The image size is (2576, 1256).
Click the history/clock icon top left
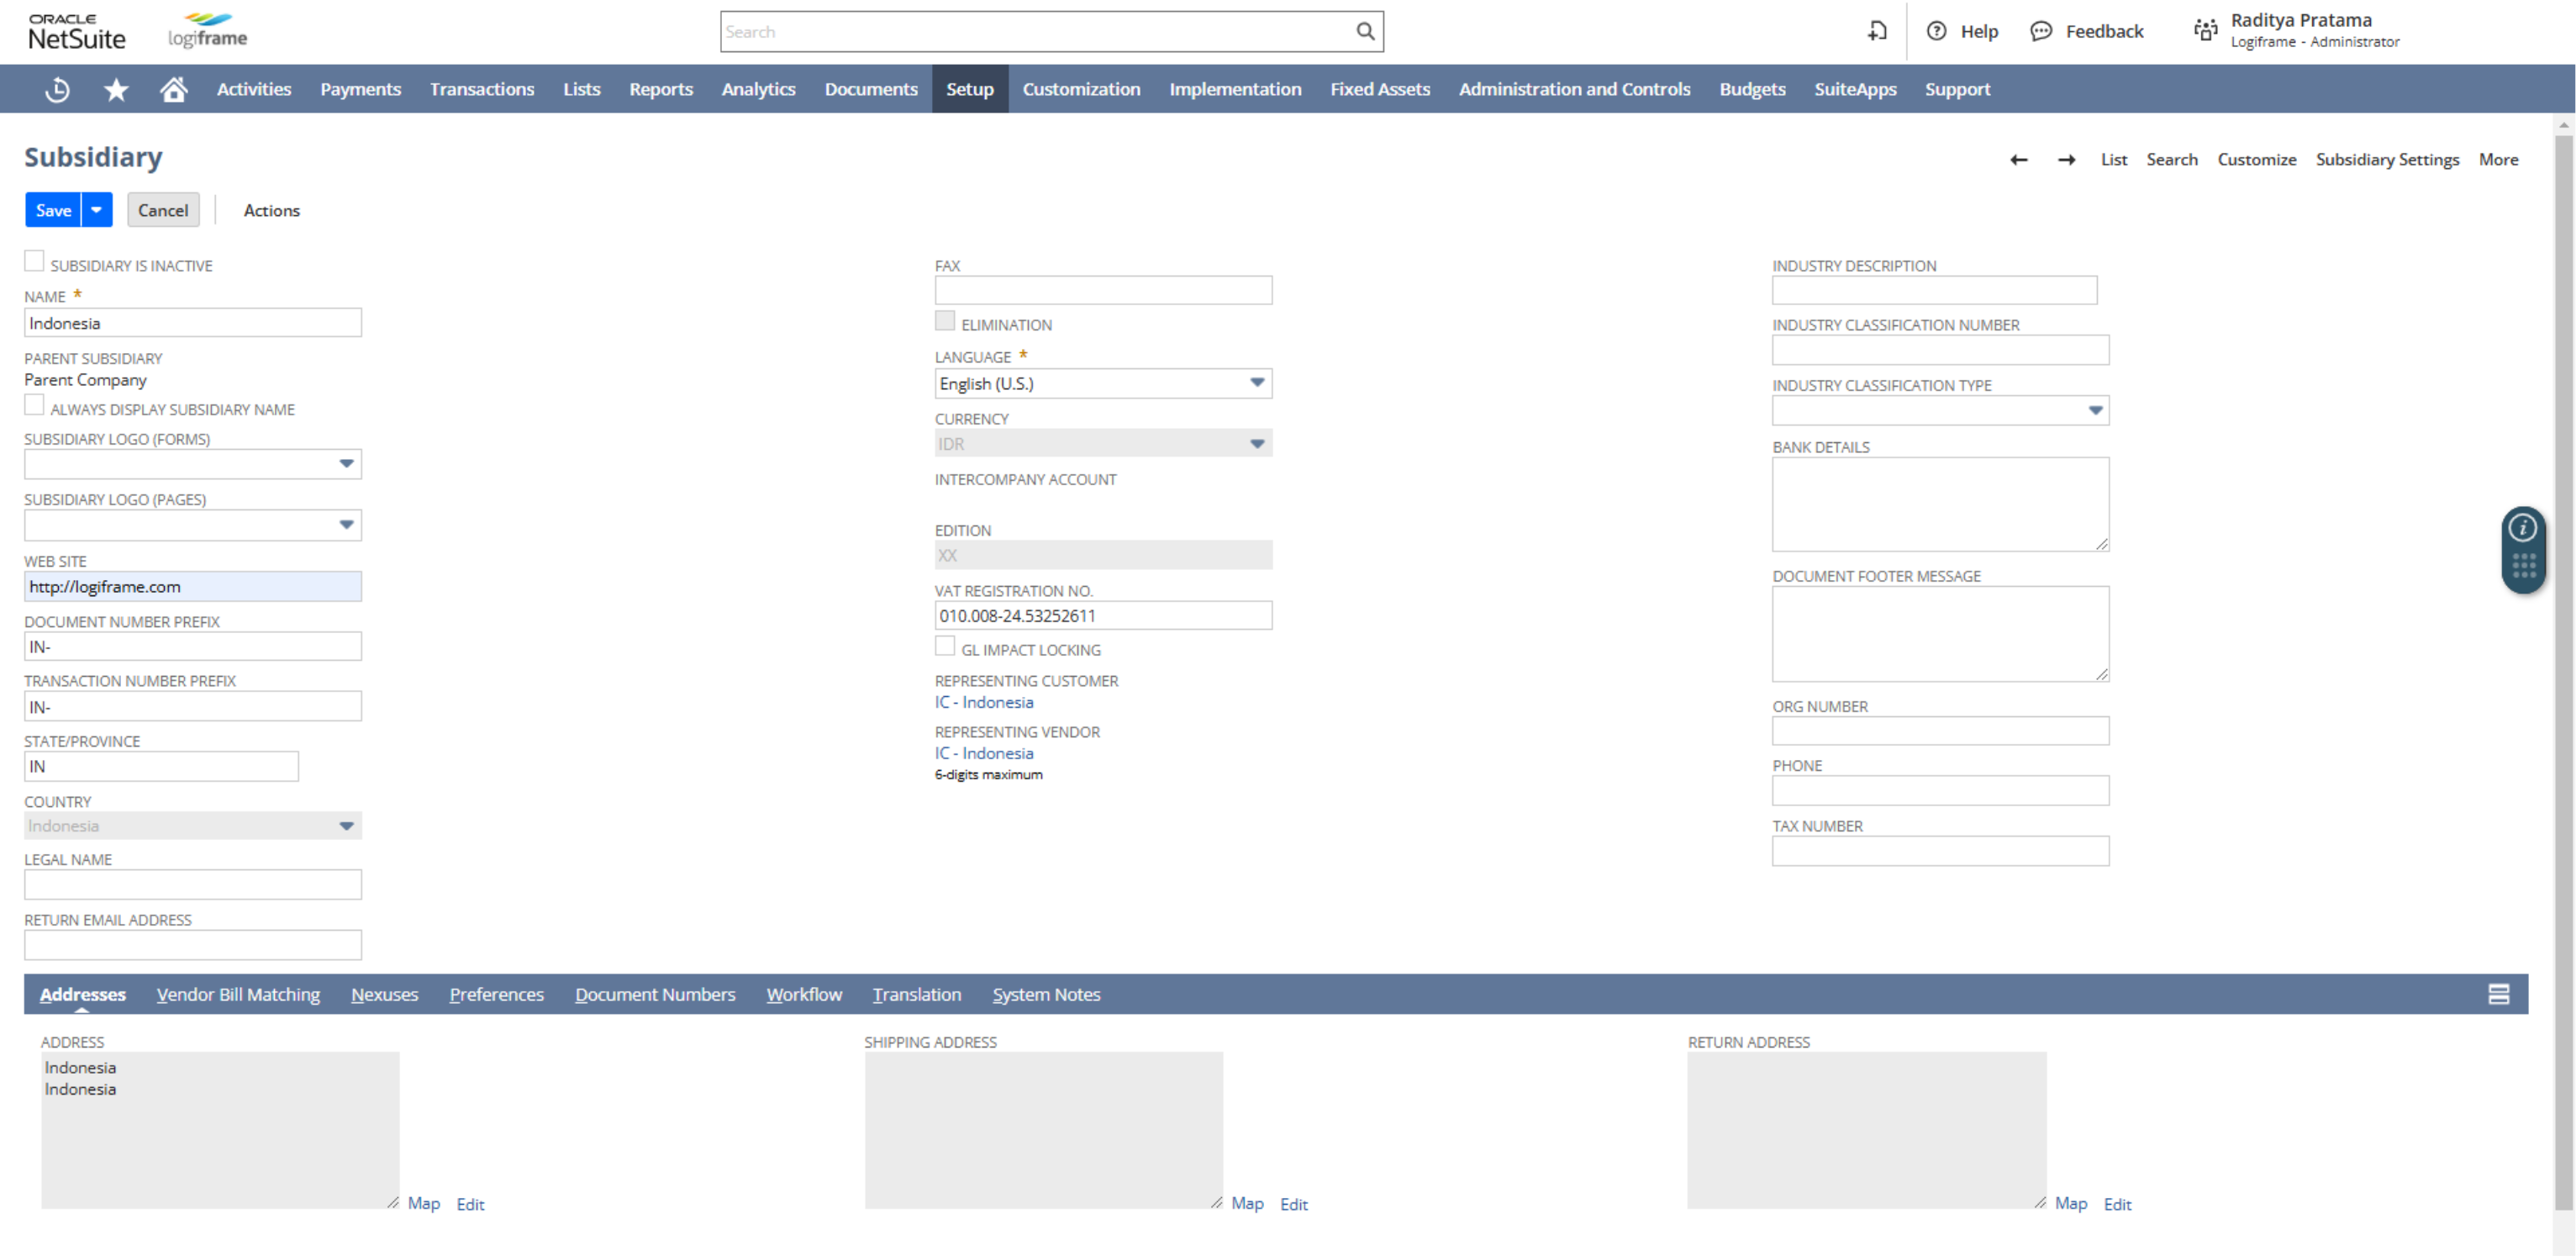57,89
